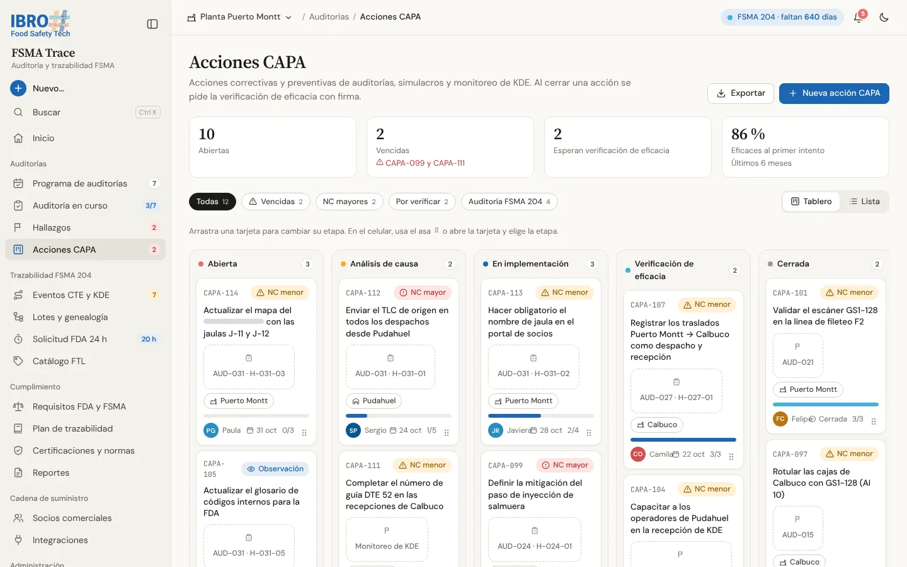Image resolution: width=907 pixels, height=567 pixels.
Task: Open Programa de auditorías
Action: tap(86, 183)
